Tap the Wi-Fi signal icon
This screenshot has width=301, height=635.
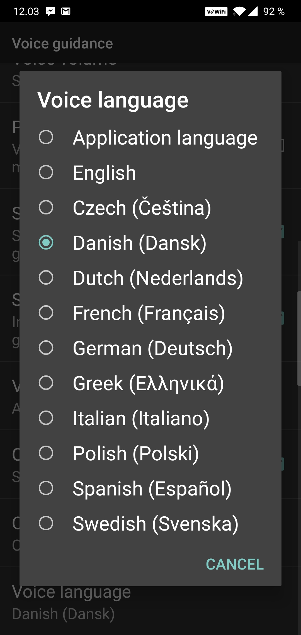click(x=239, y=11)
